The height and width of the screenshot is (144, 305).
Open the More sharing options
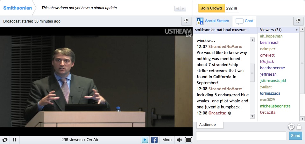pyautogui.click(x=167, y=140)
